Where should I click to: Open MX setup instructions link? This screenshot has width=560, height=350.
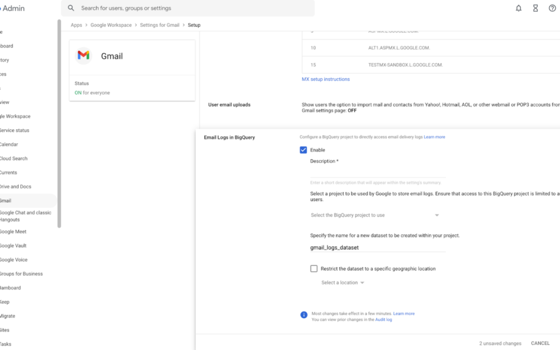point(326,79)
